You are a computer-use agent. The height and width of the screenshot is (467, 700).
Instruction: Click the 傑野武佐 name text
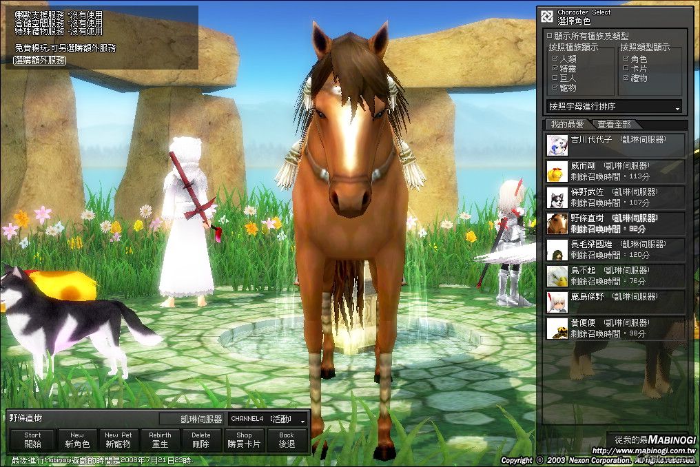coord(587,192)
